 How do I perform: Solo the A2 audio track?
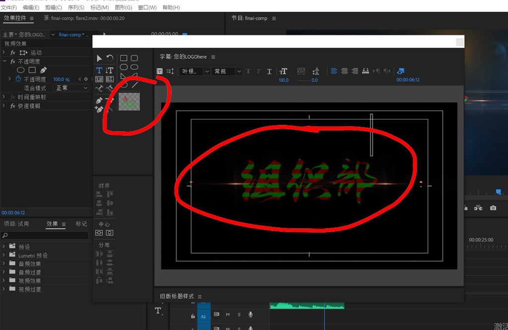[239, 315]
